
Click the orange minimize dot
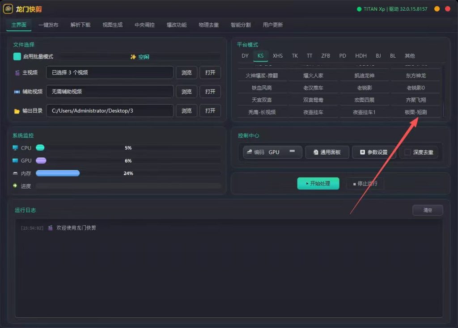(437, 9)
